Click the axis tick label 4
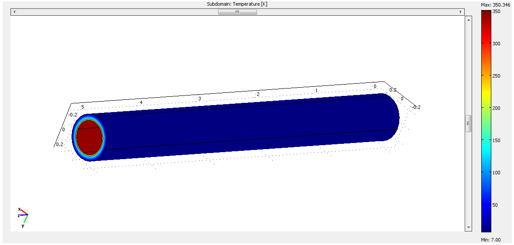This screenshot has width=514, height=245. [x=141, y=102]
